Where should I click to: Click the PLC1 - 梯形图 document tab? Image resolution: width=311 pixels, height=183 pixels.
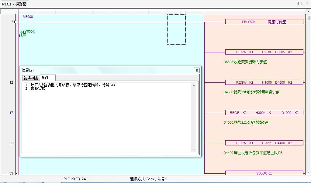tap(14, 4)
